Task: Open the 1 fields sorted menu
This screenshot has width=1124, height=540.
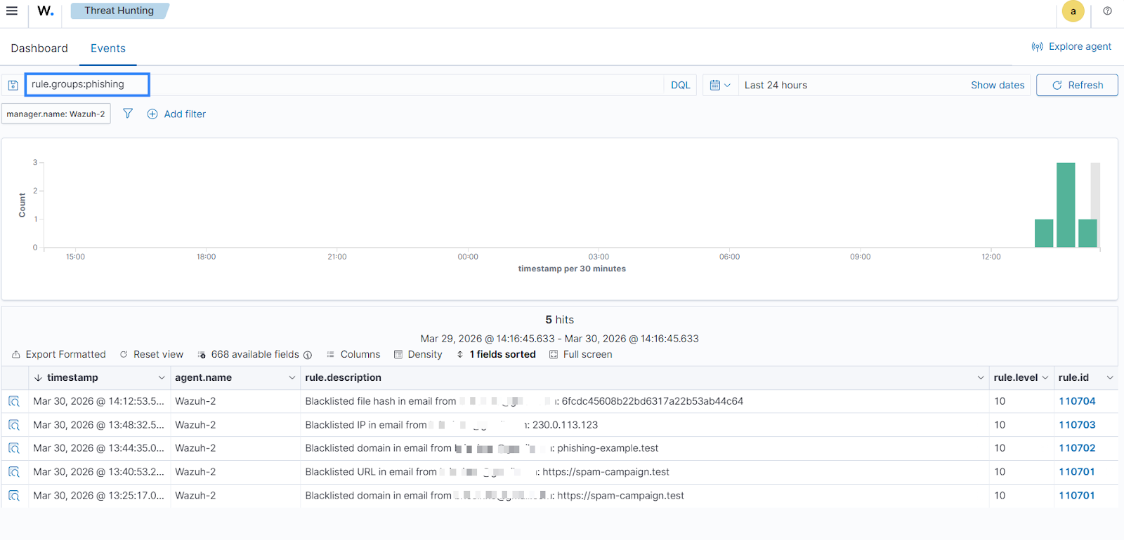Action: pyautogui.click(x=496, y=354)
